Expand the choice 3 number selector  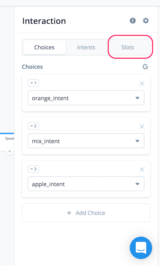[33, 169]
